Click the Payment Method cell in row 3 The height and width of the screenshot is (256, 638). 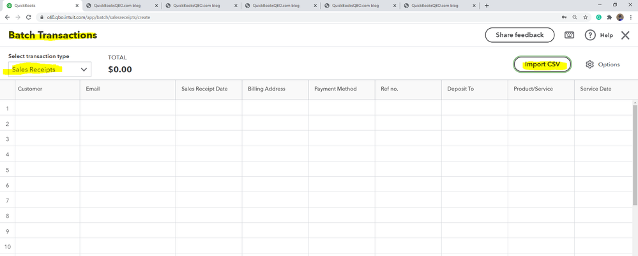(x=342, y=139)
